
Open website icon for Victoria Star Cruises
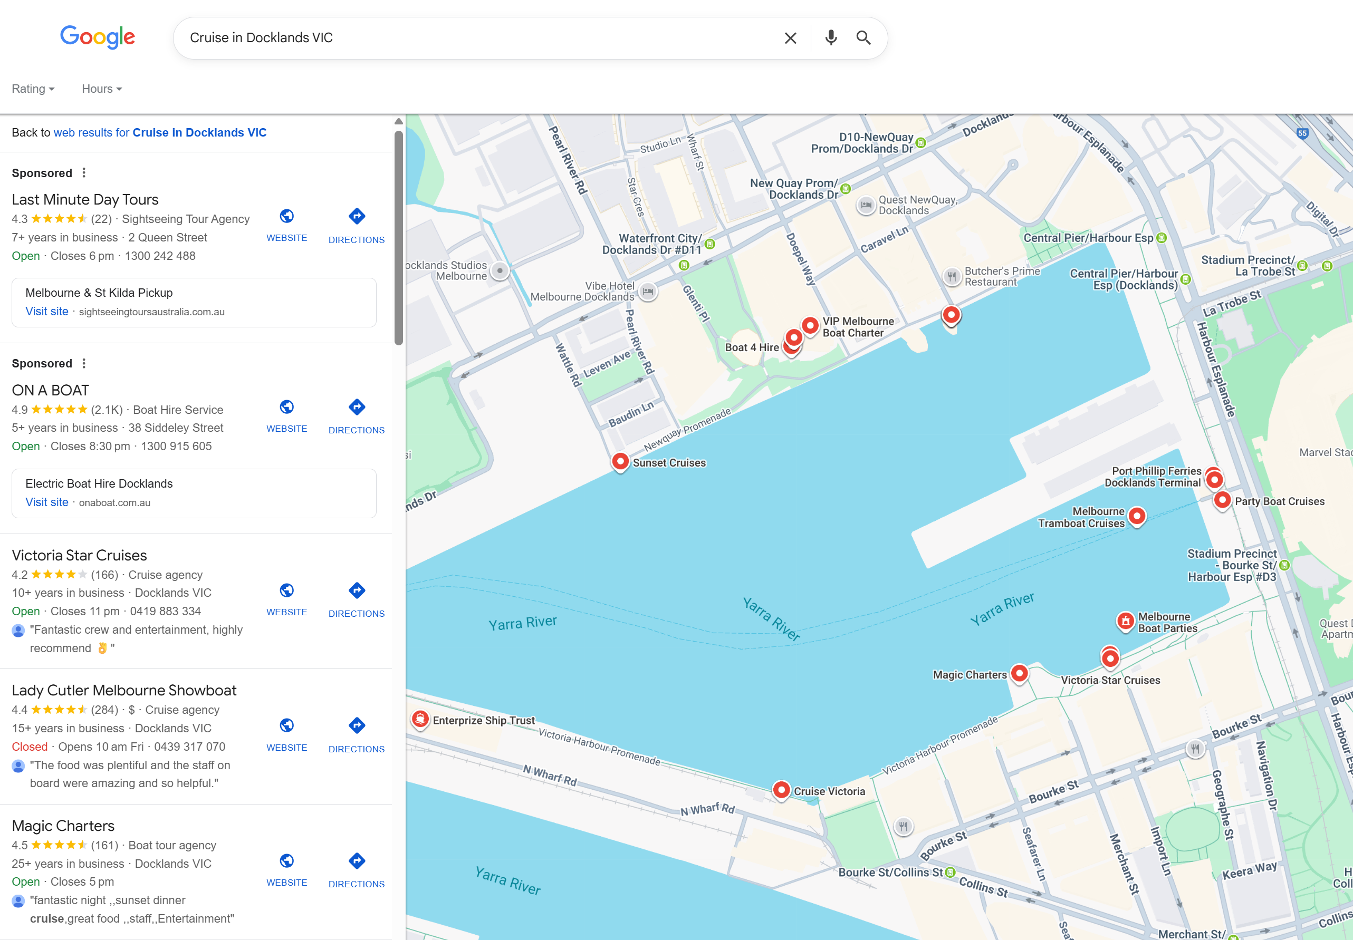(286, 591)
